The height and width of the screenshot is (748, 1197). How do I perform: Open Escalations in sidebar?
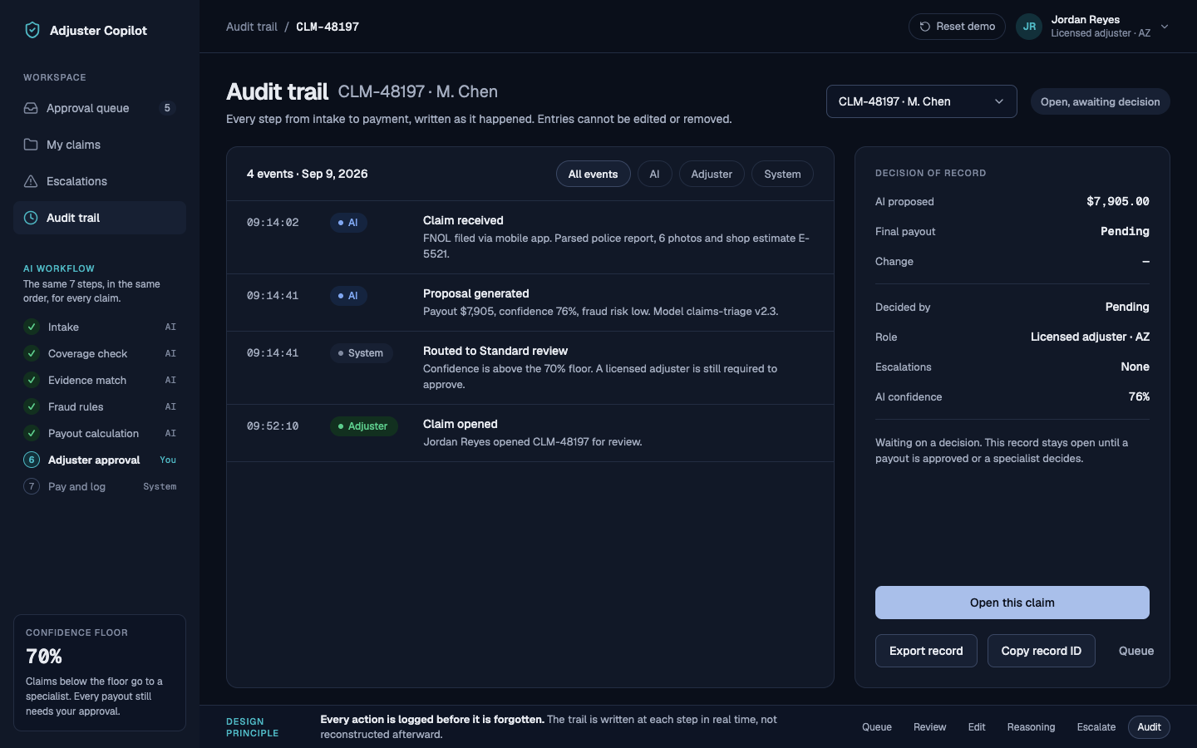pos(100,181)
